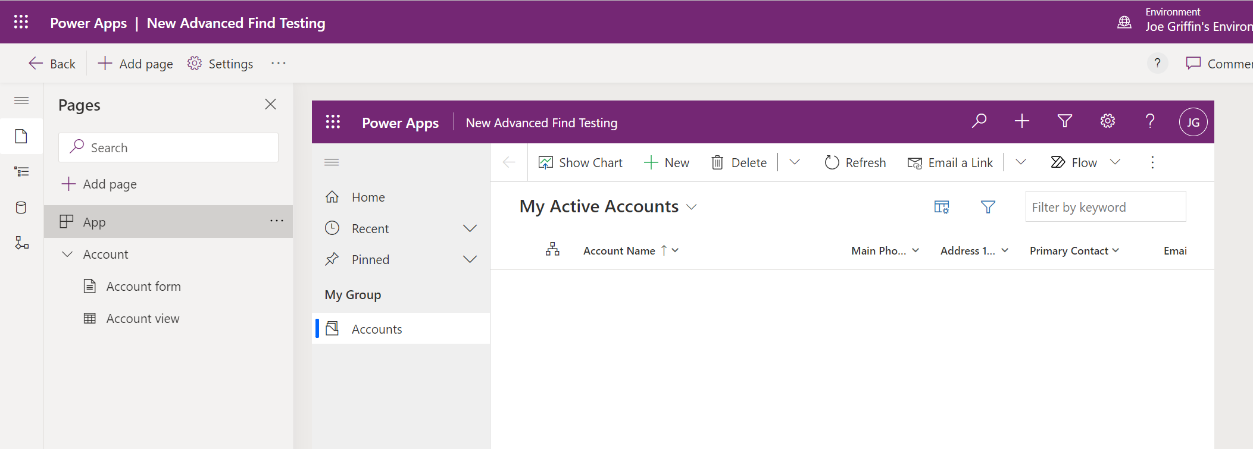Open the Address 1 column menu
The width and height of the screenshot is (1253, 449).
(x=1005, y=250)
